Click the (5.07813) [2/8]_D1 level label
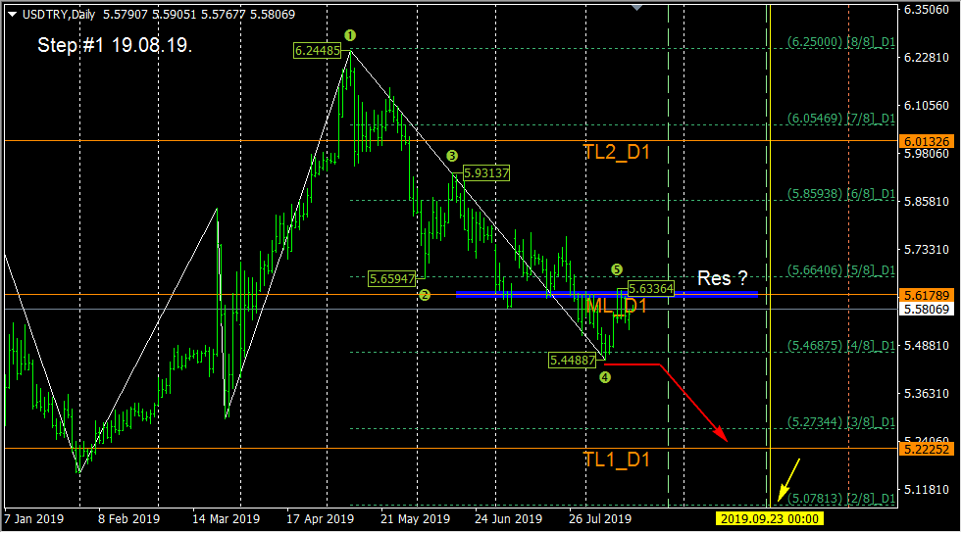 click(841, 499)
